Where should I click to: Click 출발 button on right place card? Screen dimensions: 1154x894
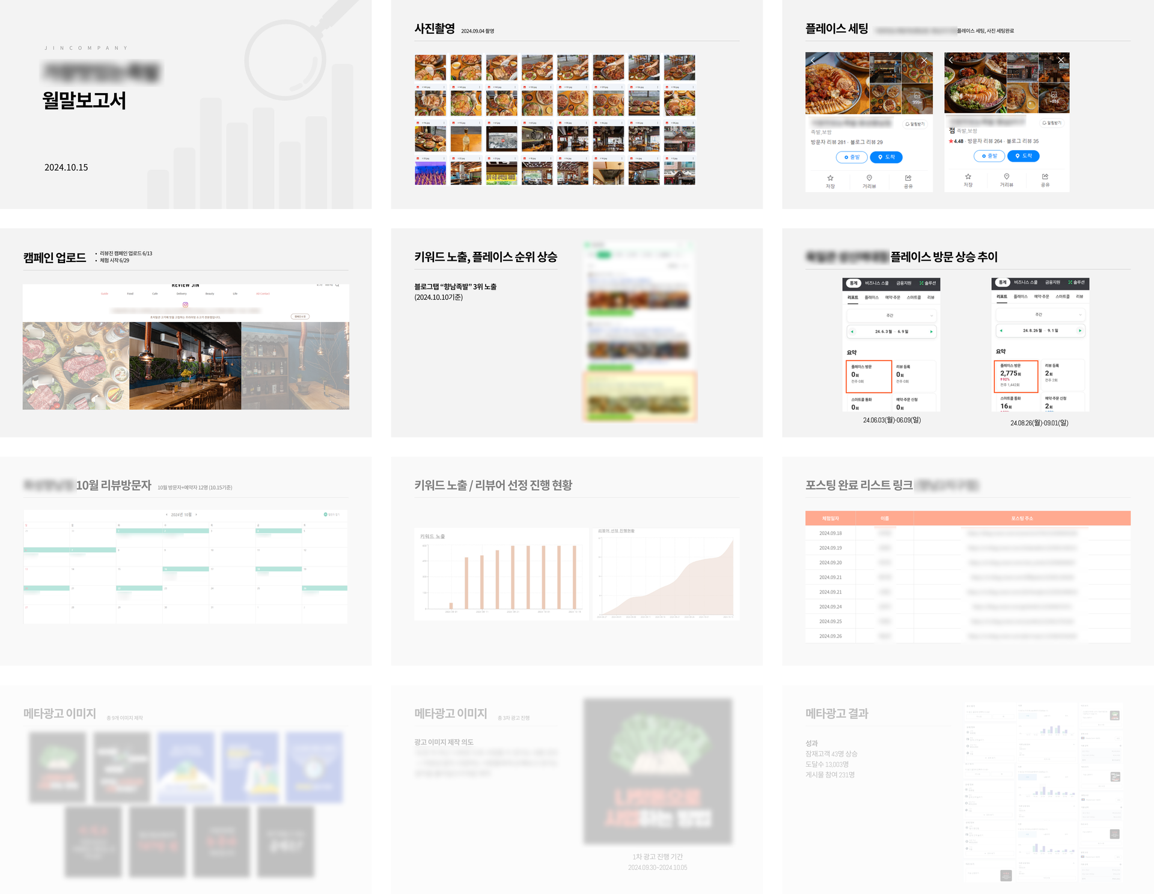coord(989,156)
